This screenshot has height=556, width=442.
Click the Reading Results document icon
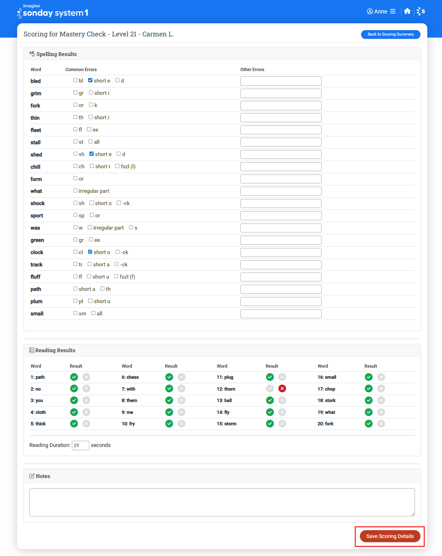pyautogui.click(x=32, y=350)
